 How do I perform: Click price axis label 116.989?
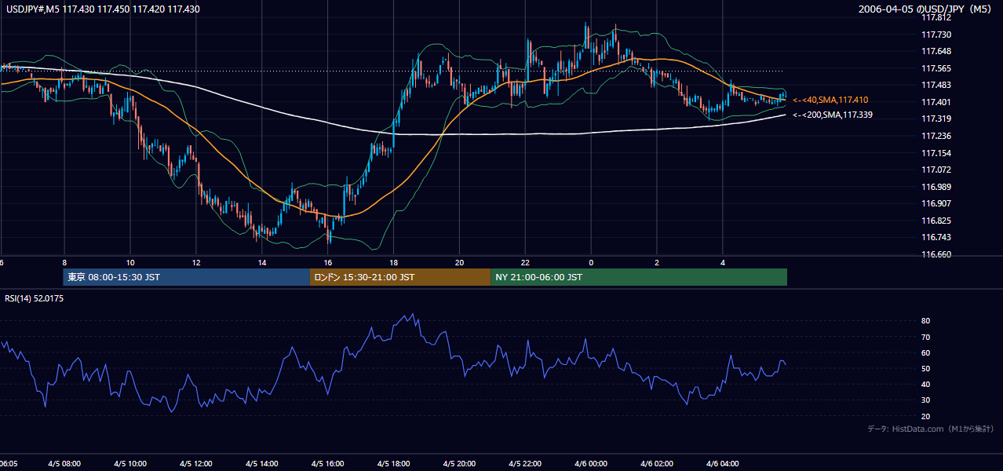pyautogui.click(x=936, y=187)
